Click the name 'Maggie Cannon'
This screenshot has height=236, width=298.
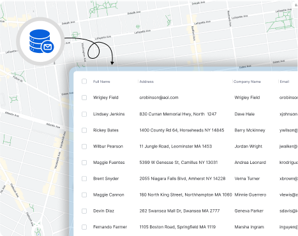tap(108, 195)
